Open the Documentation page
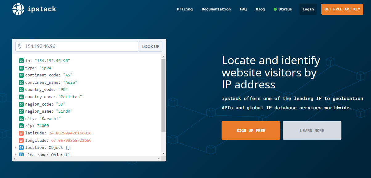The image size is (371, 178). point(216,9)
